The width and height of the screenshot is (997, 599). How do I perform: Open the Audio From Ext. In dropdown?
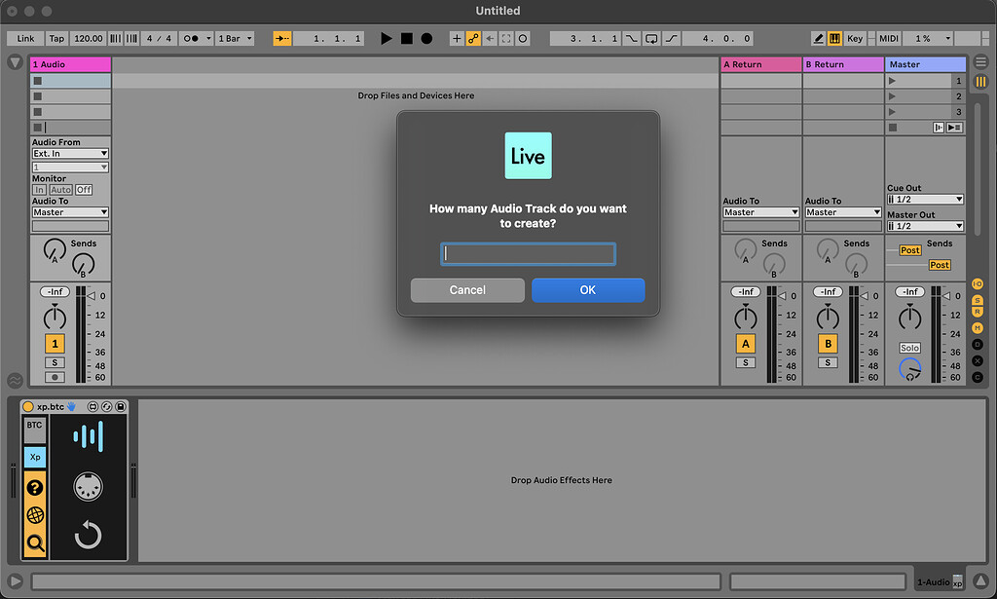point(70,154)
